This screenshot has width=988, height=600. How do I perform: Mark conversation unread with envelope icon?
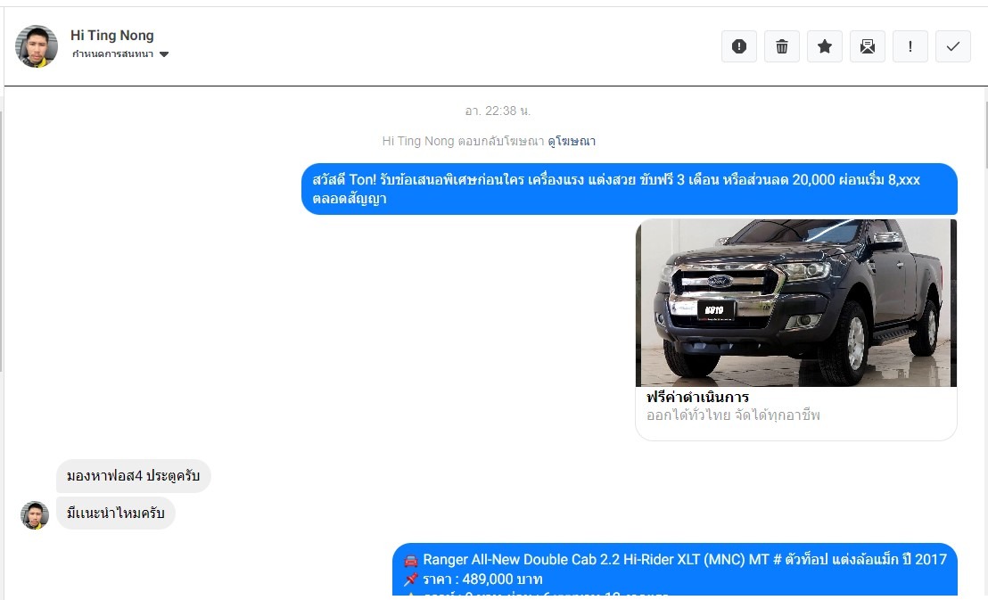[x=867, y=46]
